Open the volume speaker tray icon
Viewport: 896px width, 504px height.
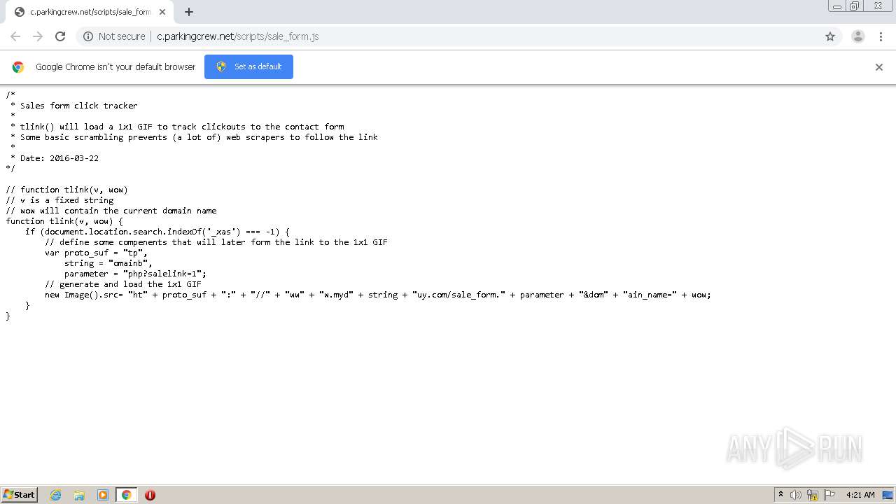pos(796,495)
